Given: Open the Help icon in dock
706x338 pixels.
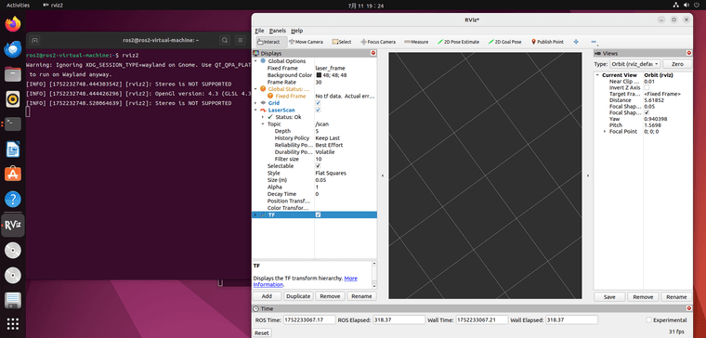Looking at the screenshot, I should point(13,199).
